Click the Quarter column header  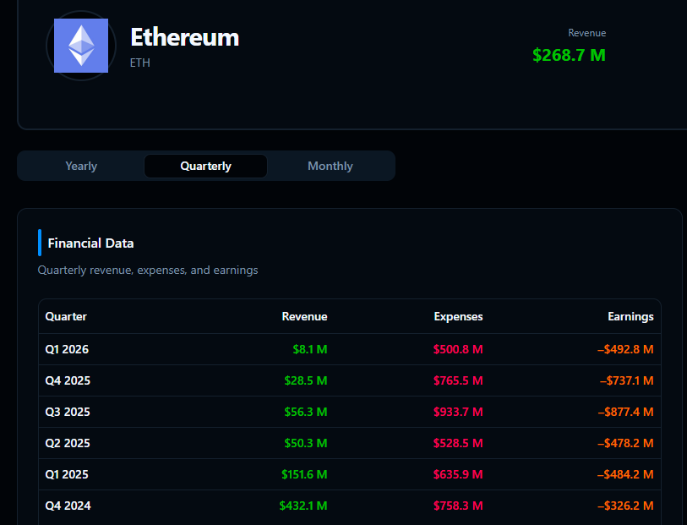tap(66, 316)
